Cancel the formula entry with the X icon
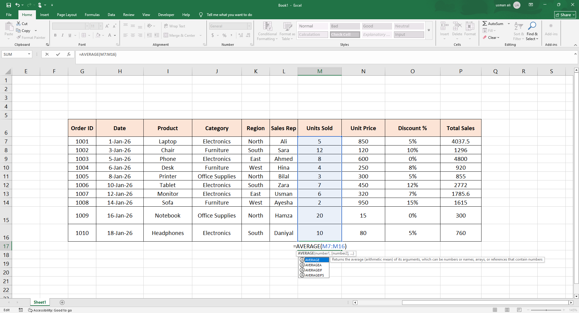This screenshot has height=313, width=579. [x=47, y=54]
